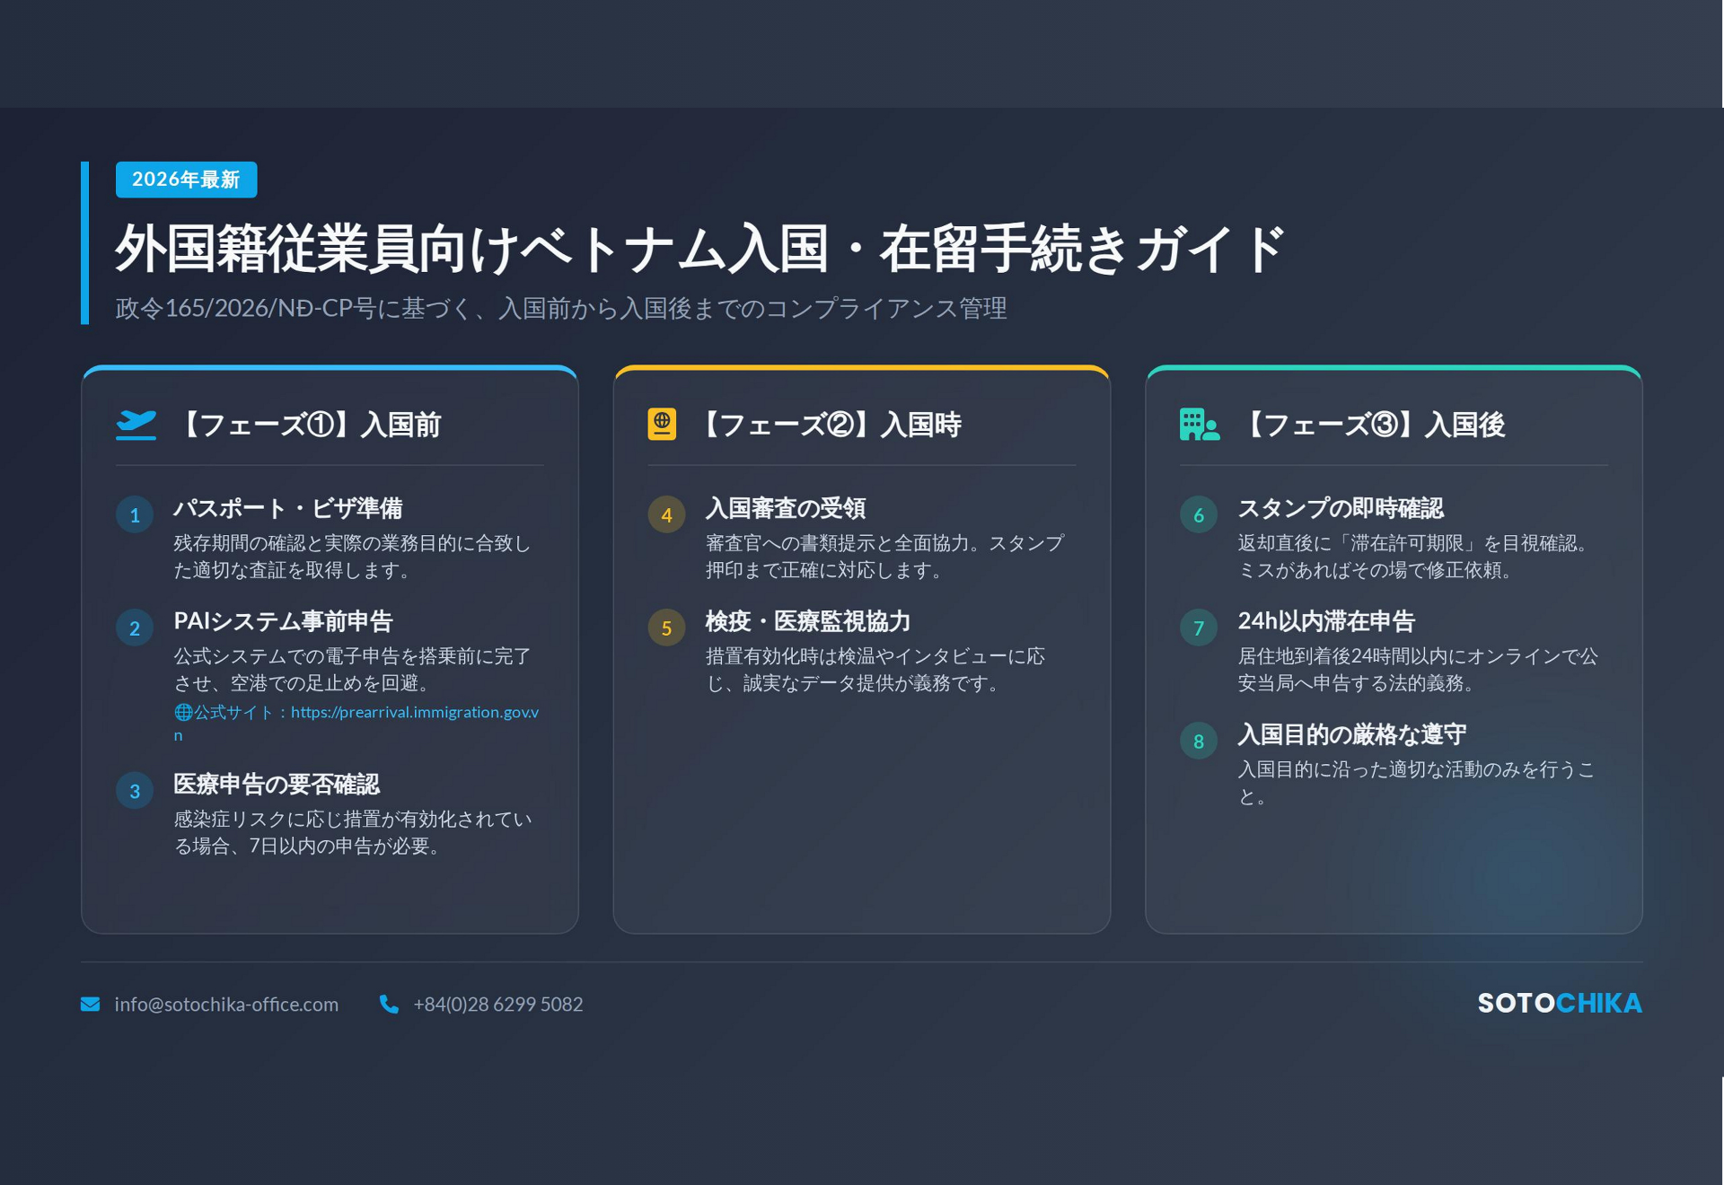Click the description starting 措置有効化時は検温
The height and width of the screenshot is (1185, 1724).
pos(875,670)
